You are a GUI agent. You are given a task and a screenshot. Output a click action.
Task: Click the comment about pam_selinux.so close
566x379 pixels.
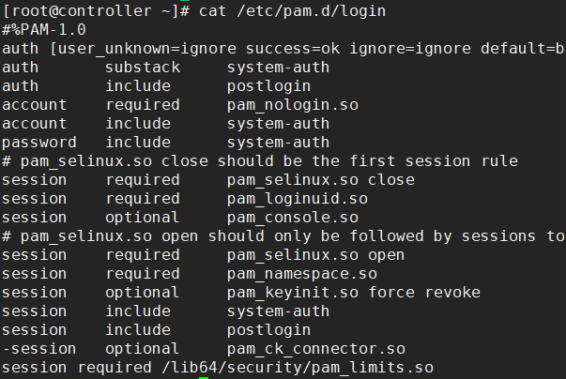[x=260, y=161]
